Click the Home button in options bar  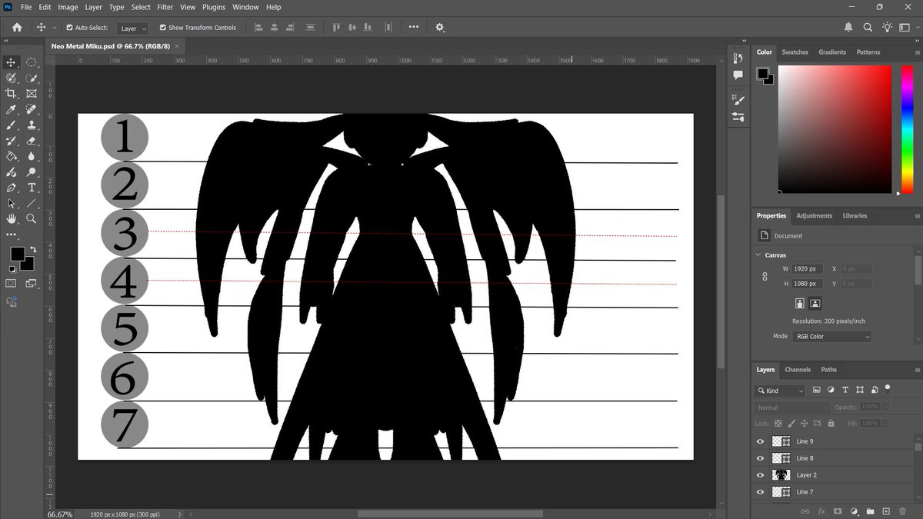pyautogui.click(x=17, y=28)
